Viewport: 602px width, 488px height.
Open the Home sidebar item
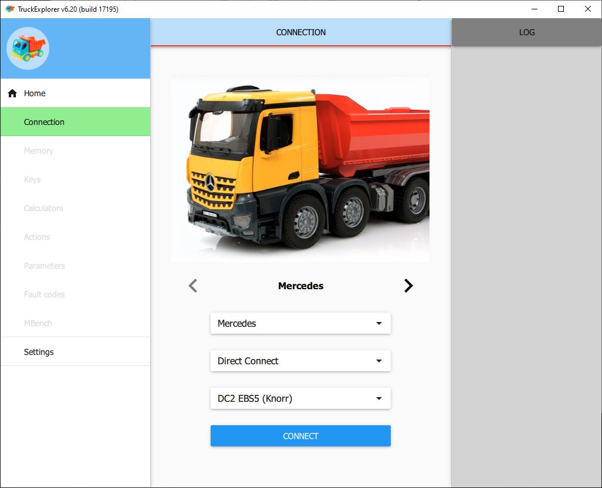(x=76, y=93)
